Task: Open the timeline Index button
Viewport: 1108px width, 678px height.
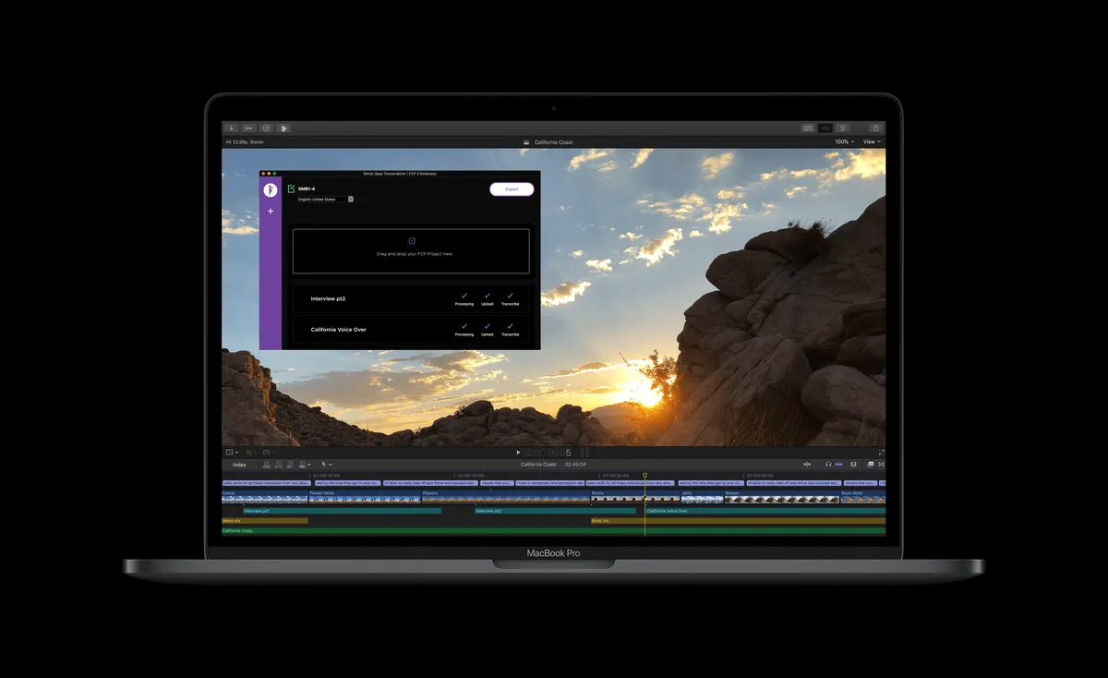Action: coord(239,465)
